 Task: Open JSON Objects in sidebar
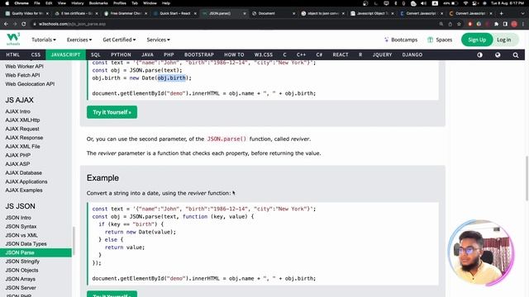pos(22,270)
